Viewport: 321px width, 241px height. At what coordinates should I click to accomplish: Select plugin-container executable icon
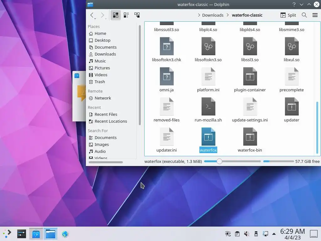pyautogui.click(x=250, y=76)
